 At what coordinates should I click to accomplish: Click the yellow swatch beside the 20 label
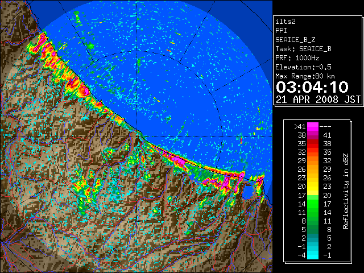(x=313, y=187)
